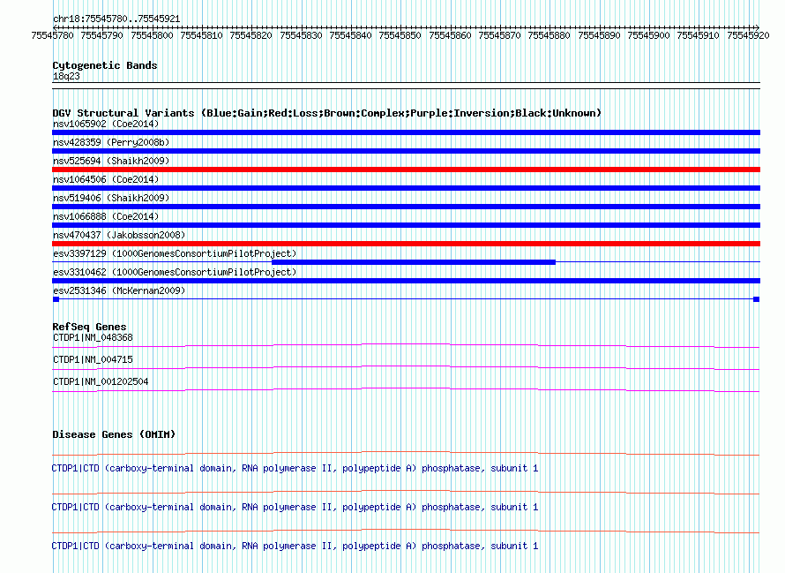Click the blue bar under nsv1066888
The image size is (785, 573).
coord(406,225)
